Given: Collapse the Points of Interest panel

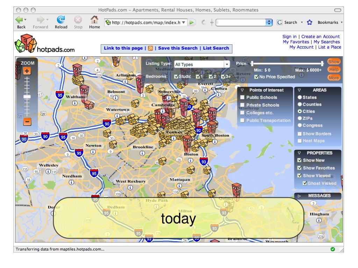Looking at the screenshot, I should [x=242, y=90].
